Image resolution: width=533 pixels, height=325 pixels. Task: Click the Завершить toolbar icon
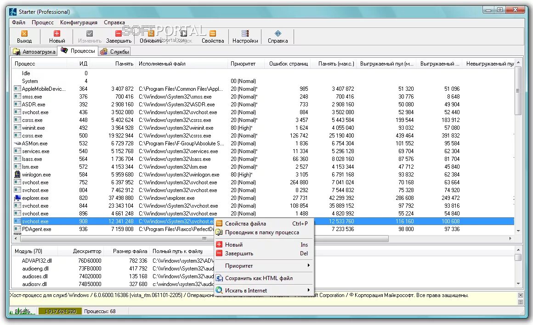click(118, 33)
